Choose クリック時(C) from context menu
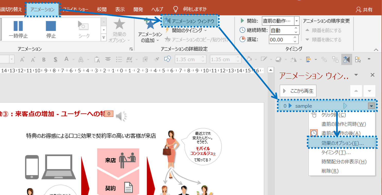382x195 pixels. click(342, 115)
